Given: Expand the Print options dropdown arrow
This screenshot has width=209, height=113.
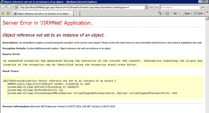Looking at the screenshot, I should (179, 13).
